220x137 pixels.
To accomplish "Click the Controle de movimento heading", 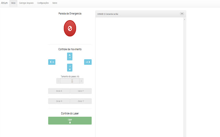I will coord(70,49).
